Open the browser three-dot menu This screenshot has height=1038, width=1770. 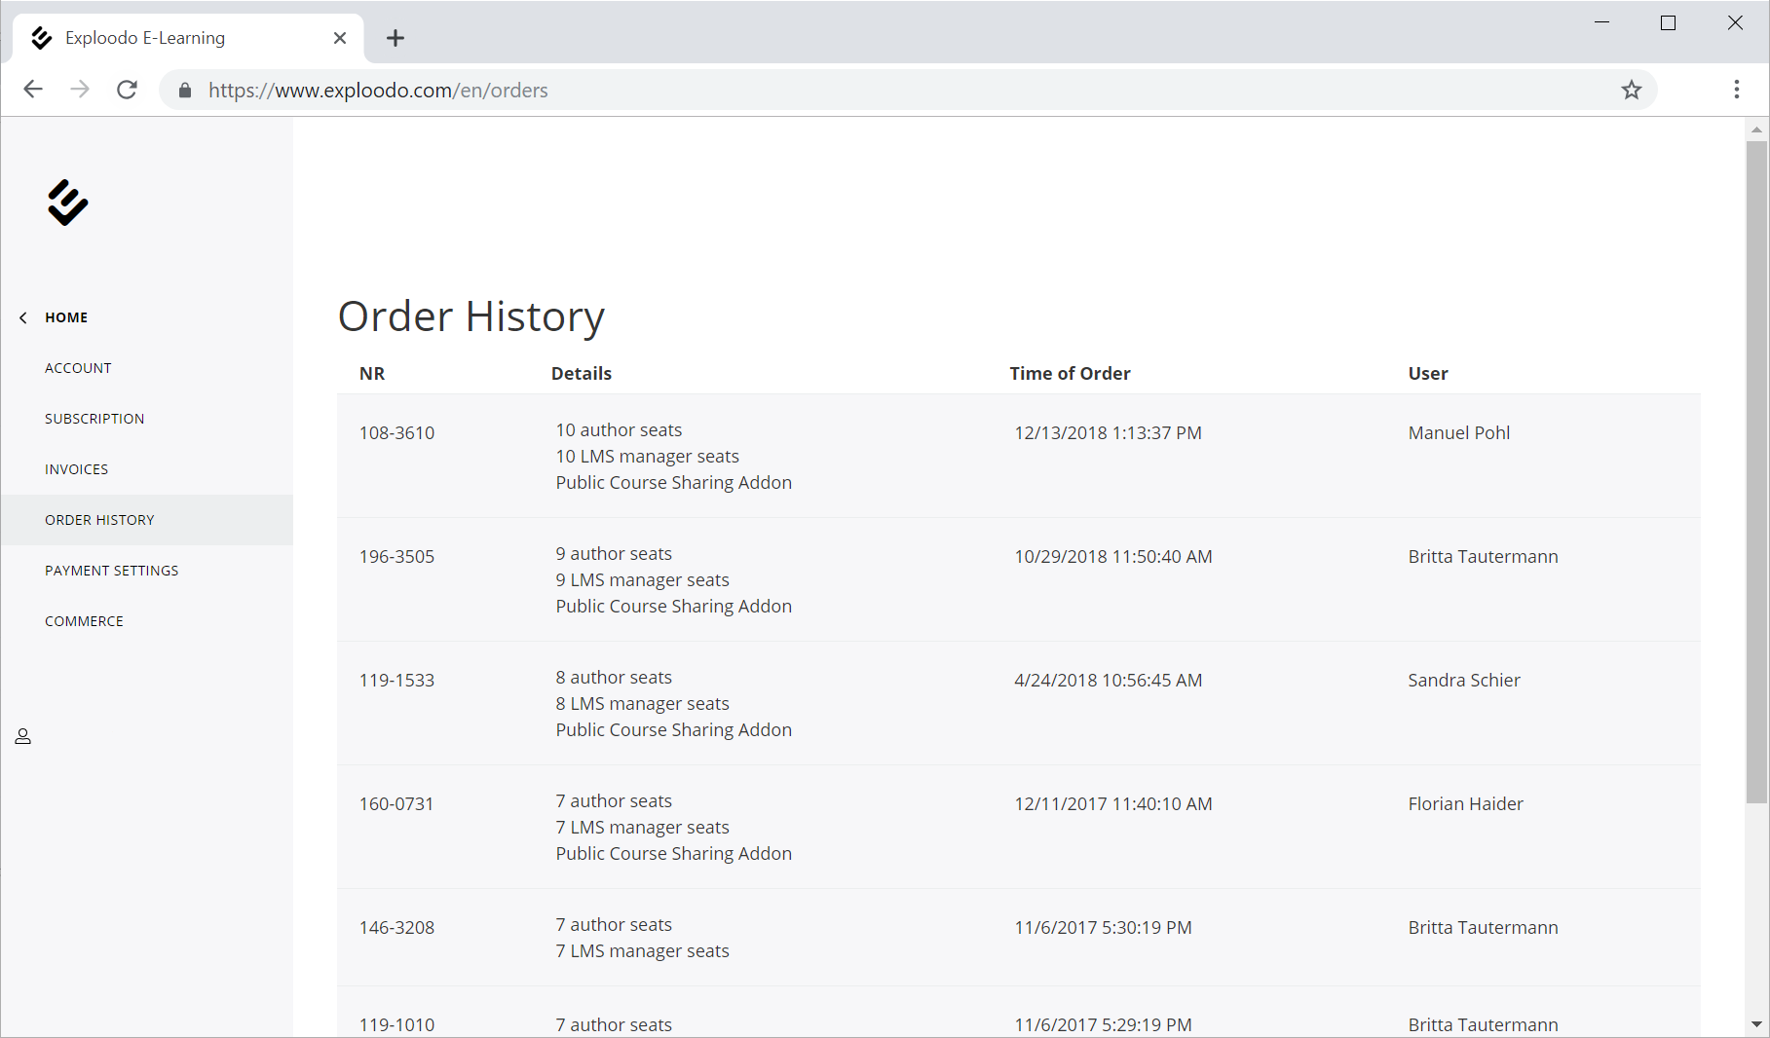[1736, 91]
